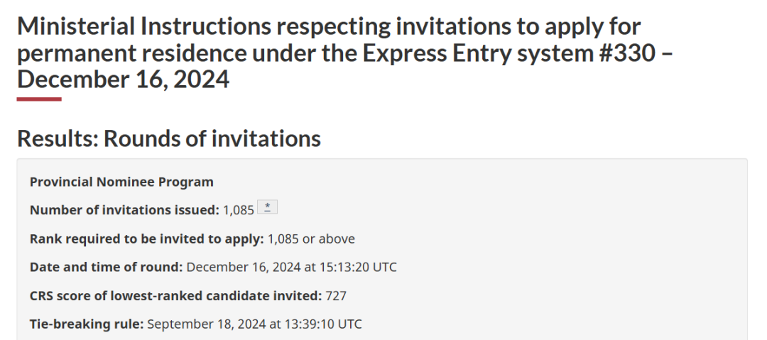767x340 pixels.
Task: Click 'Rank required to be invited to apply' label
Action: (x=147, y=238)
